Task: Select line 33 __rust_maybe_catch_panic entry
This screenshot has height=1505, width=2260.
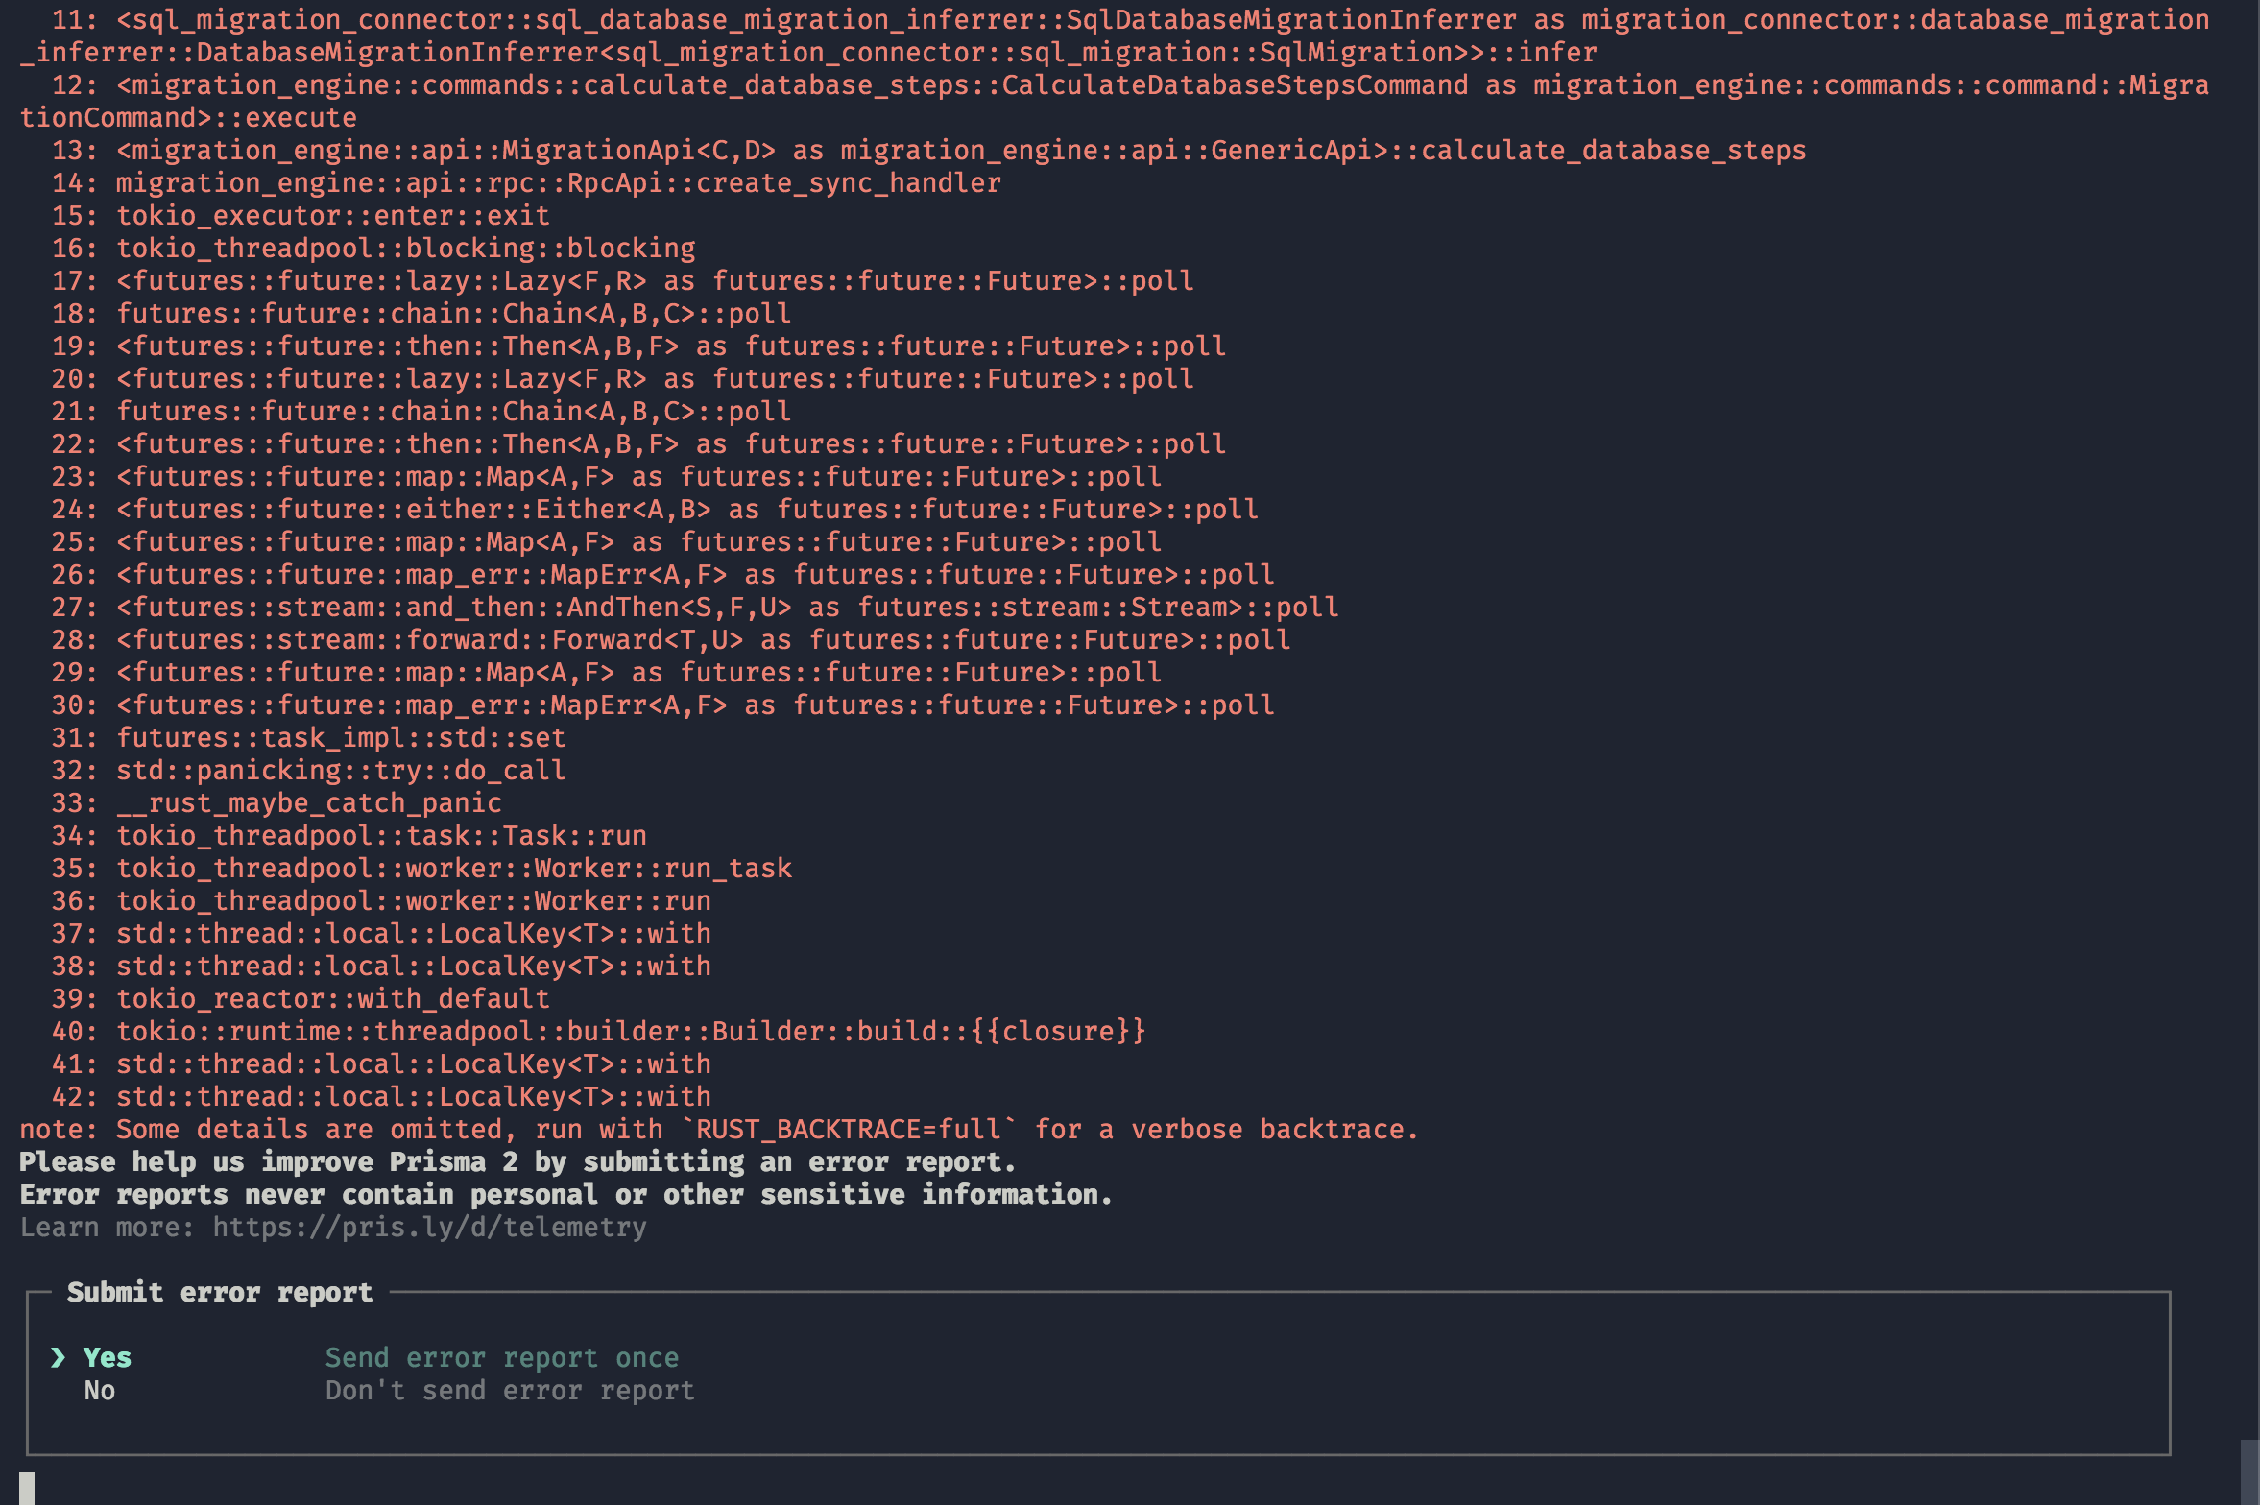Action: (x=307, y=802)
